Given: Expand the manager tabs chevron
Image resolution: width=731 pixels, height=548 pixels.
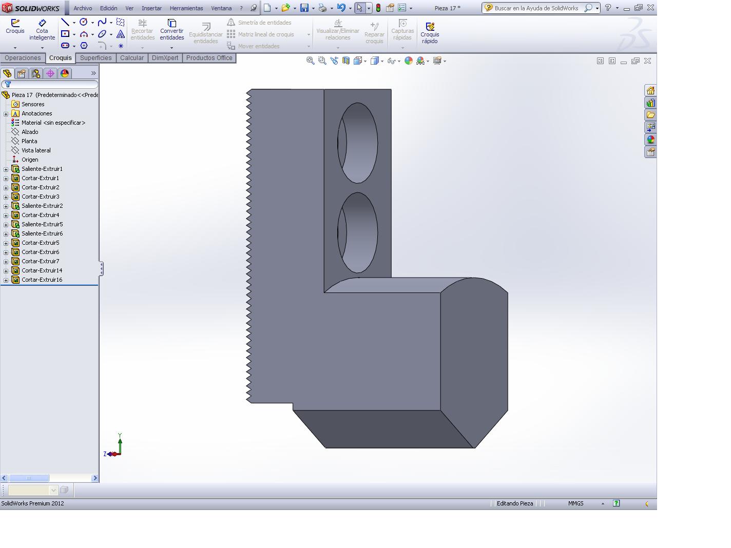Looking at the screenshot, I should pyautogui.click(x=93, y=73).
